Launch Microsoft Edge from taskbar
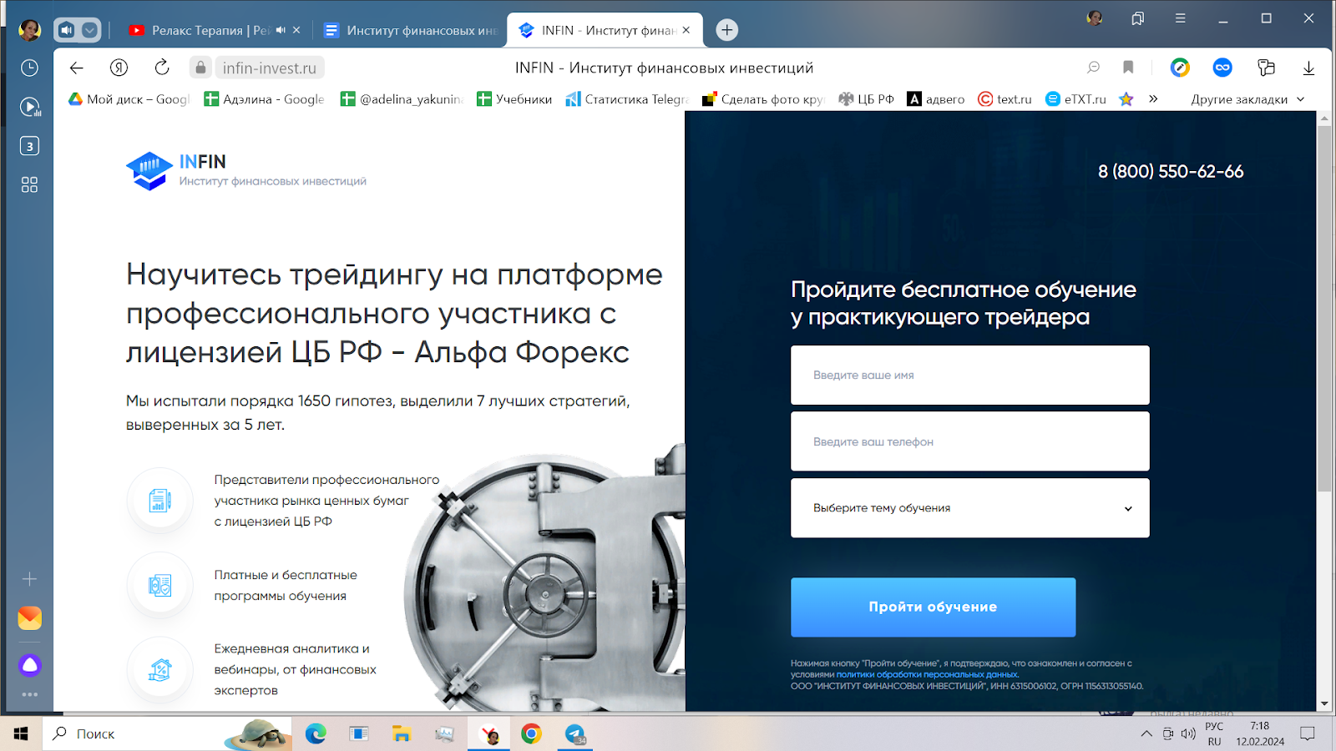 [316, 733]
